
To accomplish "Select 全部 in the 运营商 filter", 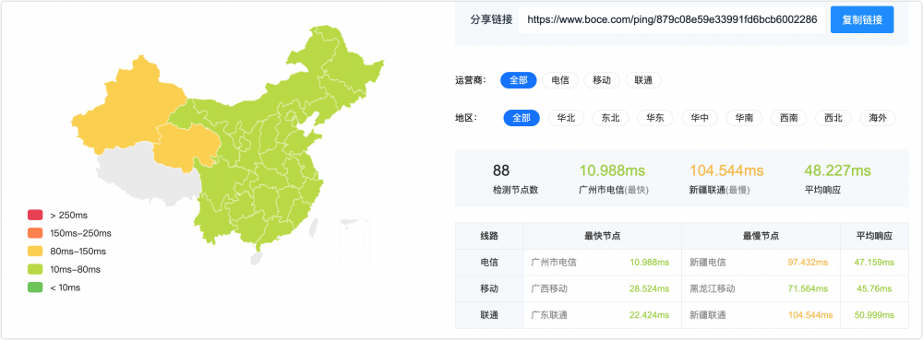I will (x=519, y=80).
